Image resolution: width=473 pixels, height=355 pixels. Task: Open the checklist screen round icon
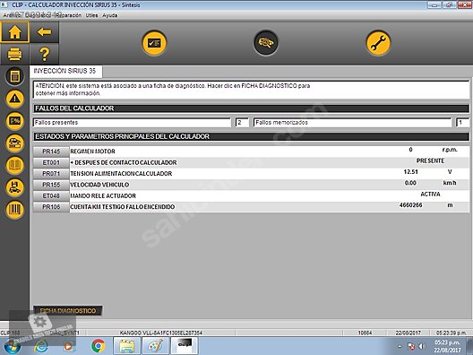pyautogui.click(x=154, y=43)
